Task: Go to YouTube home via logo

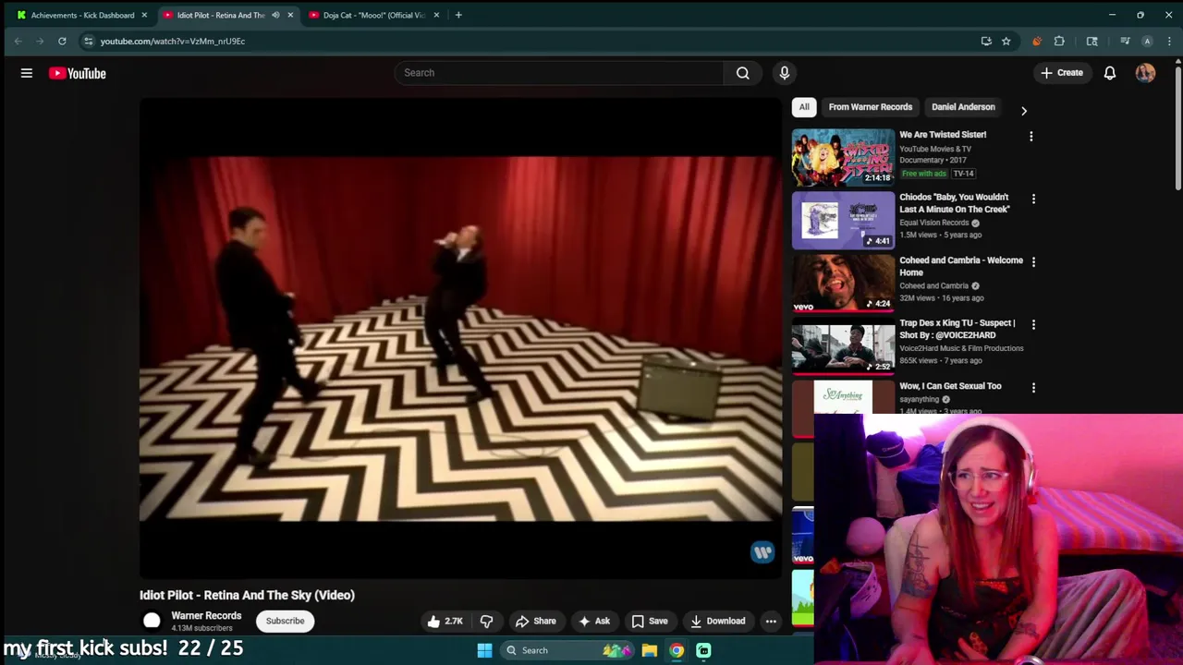Action: click(78, 73)
